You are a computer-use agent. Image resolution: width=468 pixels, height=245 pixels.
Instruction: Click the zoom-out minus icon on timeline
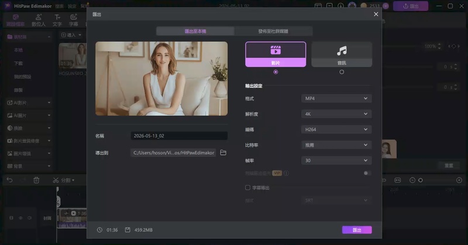pyautogui.click(x=412, y=180)
